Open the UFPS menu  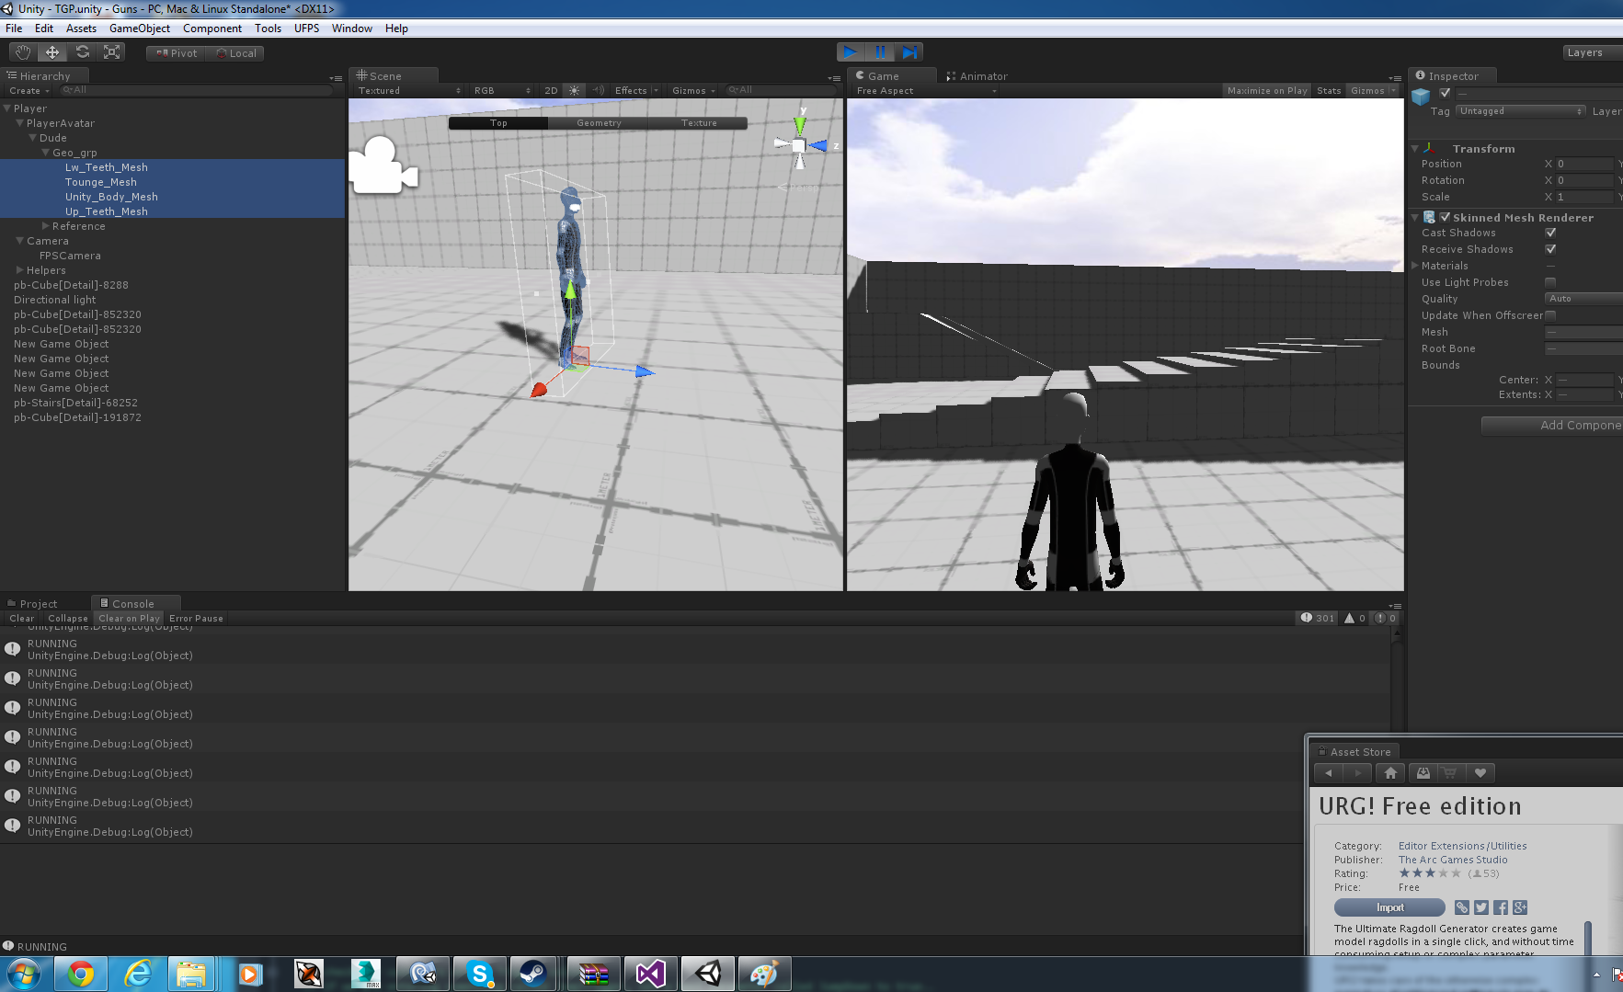307,29
